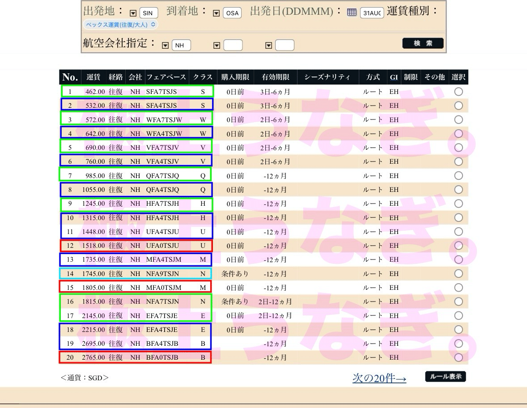Select radio button for fare MFA4TSJM

[x=459, y=259]
